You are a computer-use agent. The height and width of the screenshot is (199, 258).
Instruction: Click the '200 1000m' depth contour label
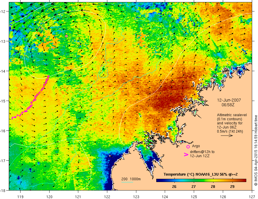(x=131, y=179)
